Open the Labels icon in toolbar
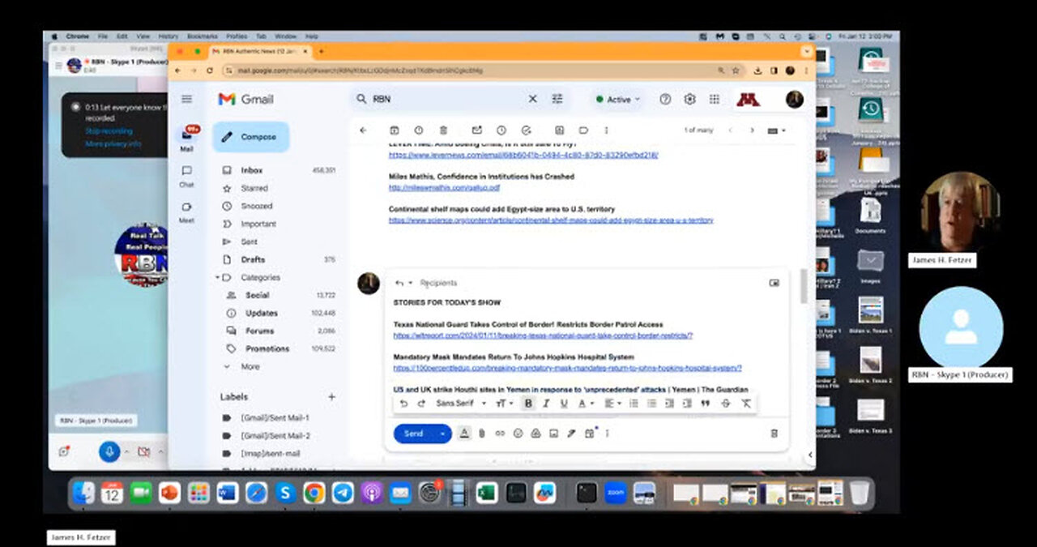The width and height of the screenshot is (1037, 547). pyautogui.click(x=583, y=130)
